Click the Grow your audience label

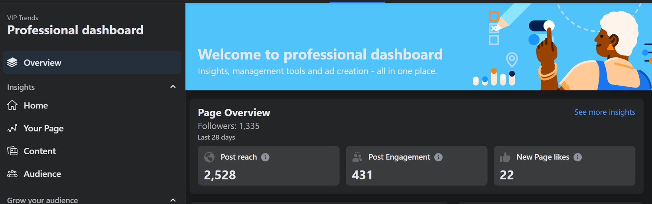click(43, 200)
